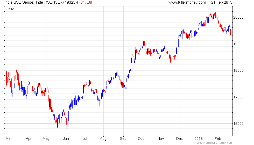This screenshot has width=254, height=145.
Task: Click the '© 2013 Stockcube Research Ltd' copyright text
Action: (215, 143)
